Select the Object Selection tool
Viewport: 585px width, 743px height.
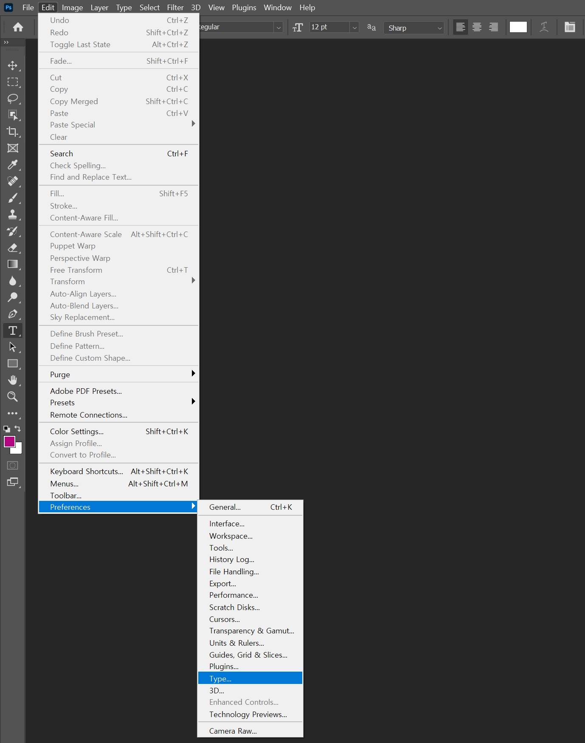[x=13, y=115]
